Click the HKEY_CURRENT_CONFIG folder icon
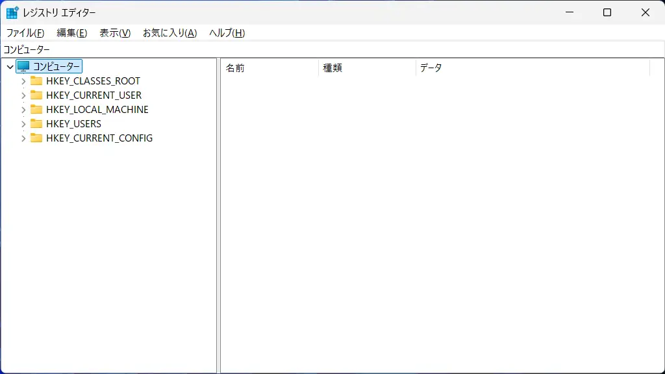 pos(36,138)
